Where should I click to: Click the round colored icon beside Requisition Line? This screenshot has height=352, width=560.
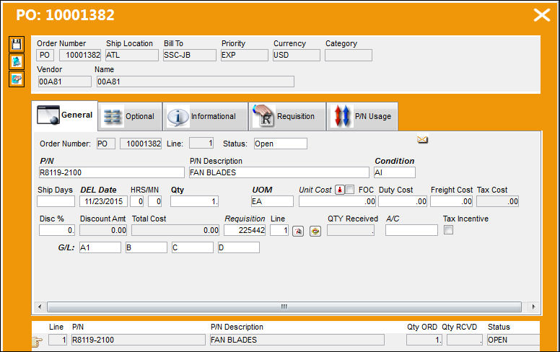pyautogui.click(x=315, y=232)
